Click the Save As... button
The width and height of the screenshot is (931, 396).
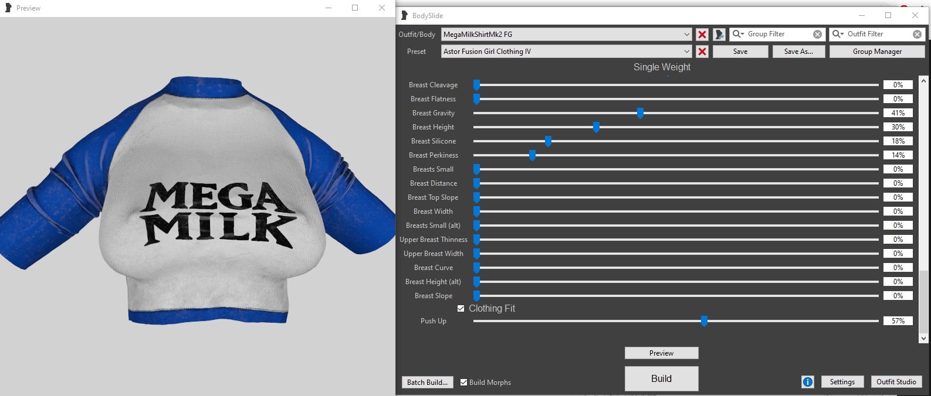coord(798,52)
